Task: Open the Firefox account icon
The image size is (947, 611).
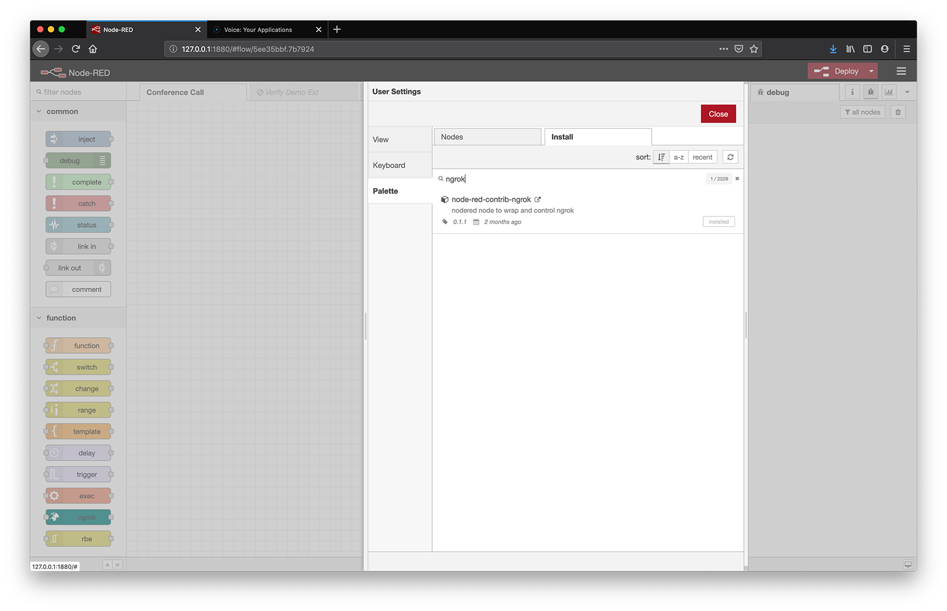Action: click(x=885, y=49)
